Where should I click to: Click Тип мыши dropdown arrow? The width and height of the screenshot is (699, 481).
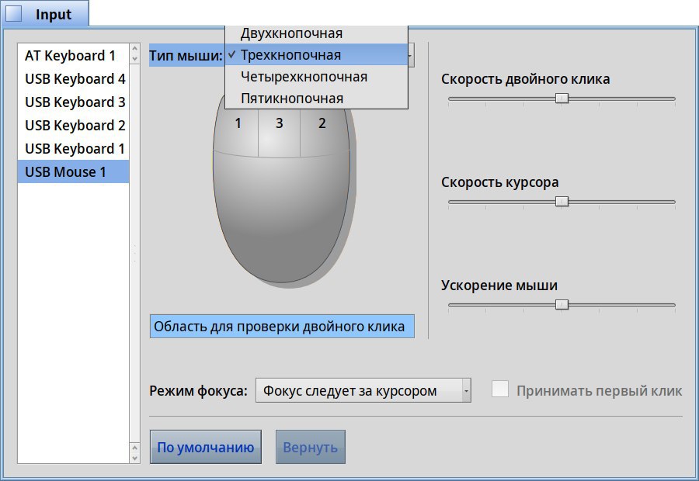tap(411, 55)
